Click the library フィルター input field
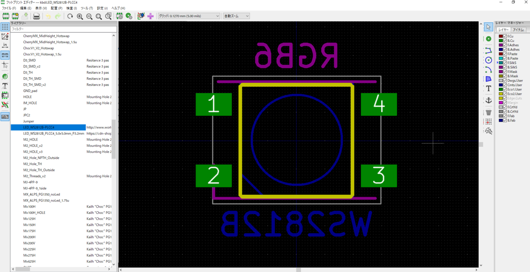Screen dimensions: 530x272 (64, 29)
